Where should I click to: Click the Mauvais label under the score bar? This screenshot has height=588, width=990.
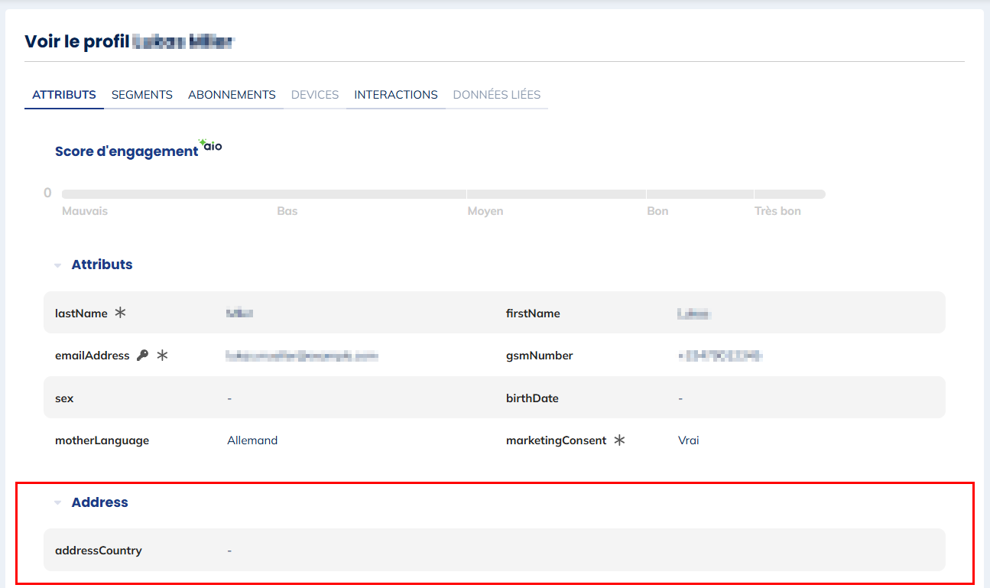(85, 211)
